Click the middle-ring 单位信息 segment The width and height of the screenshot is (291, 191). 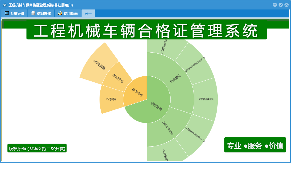(x=118, y=78)
